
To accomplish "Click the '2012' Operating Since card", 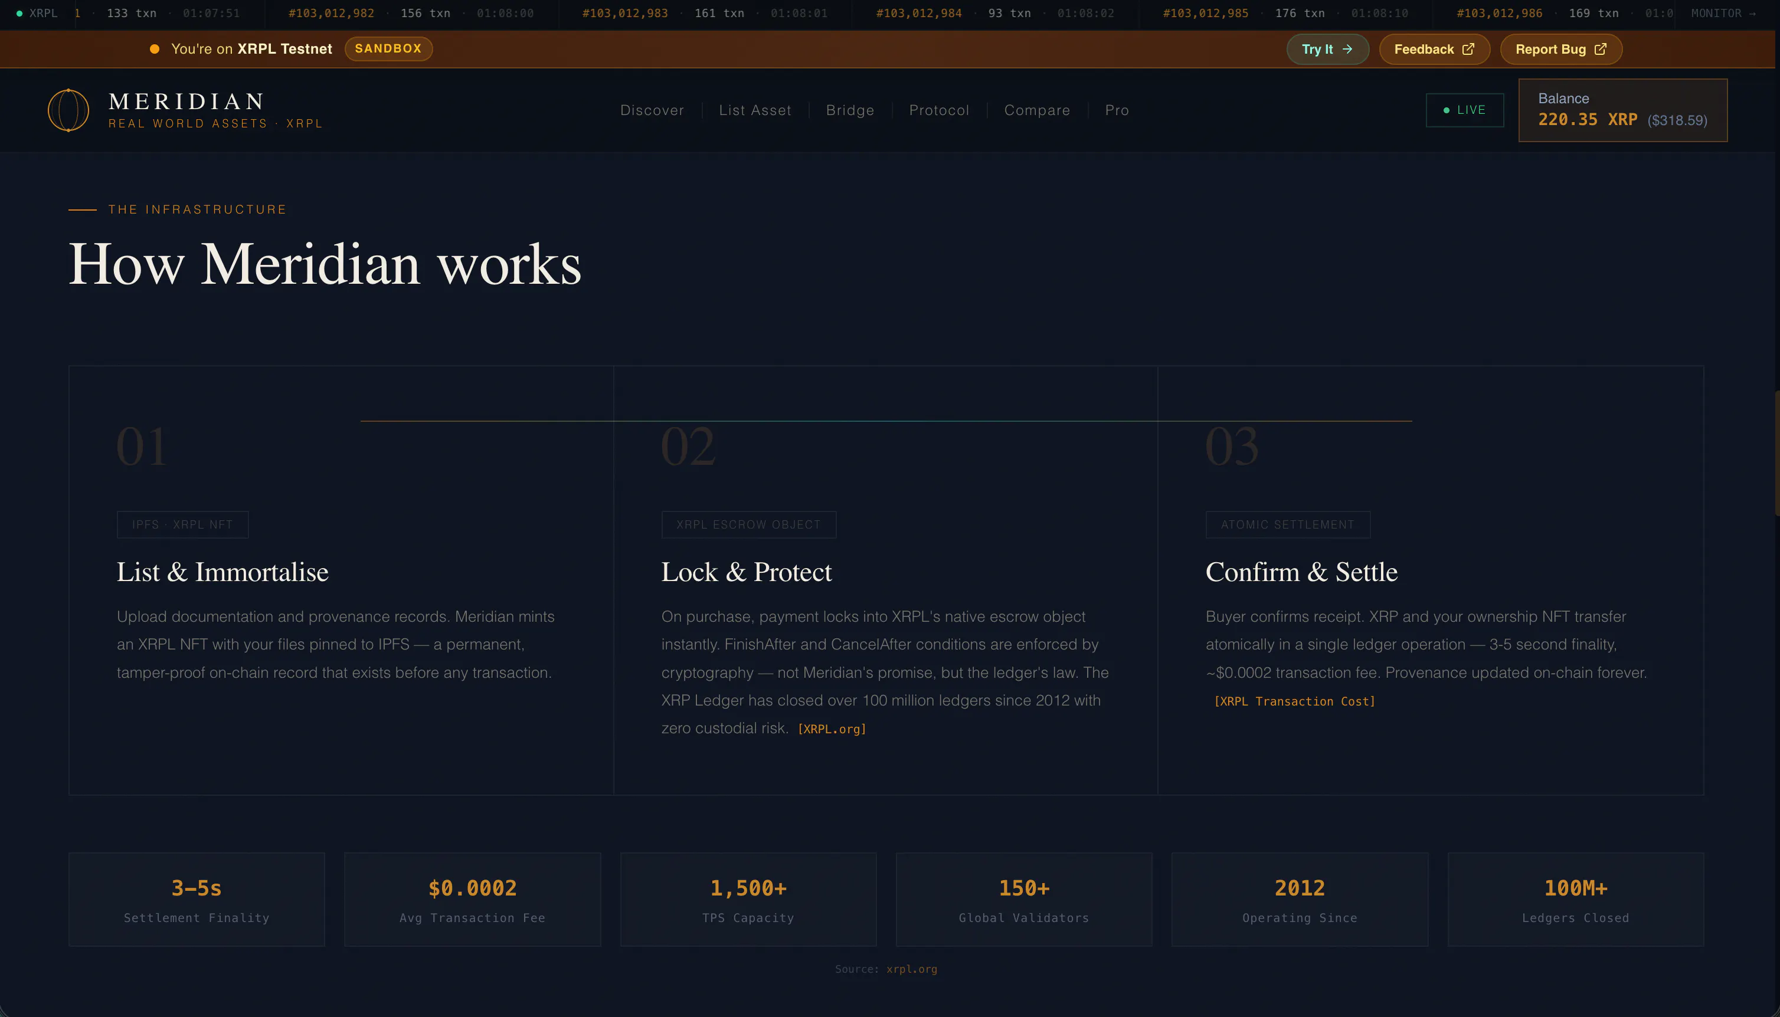I will click(1300, 900).
